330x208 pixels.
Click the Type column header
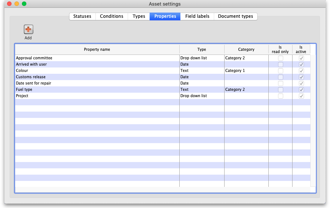[x=202, y=50]
